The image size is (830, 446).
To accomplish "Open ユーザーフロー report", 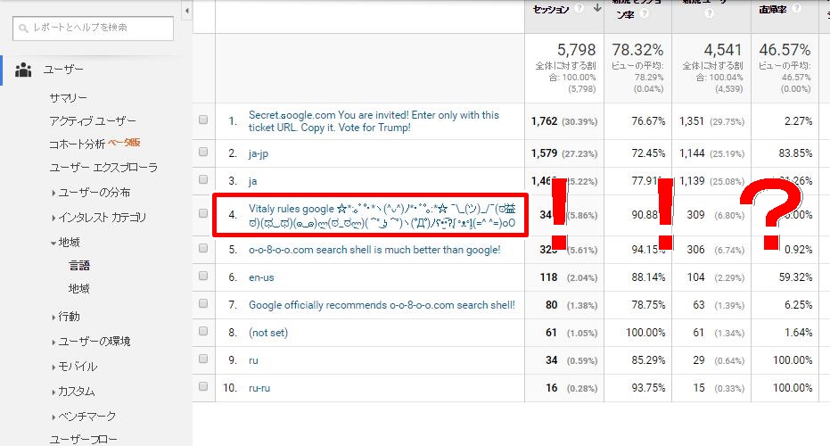I will click(x=84, y=439).
